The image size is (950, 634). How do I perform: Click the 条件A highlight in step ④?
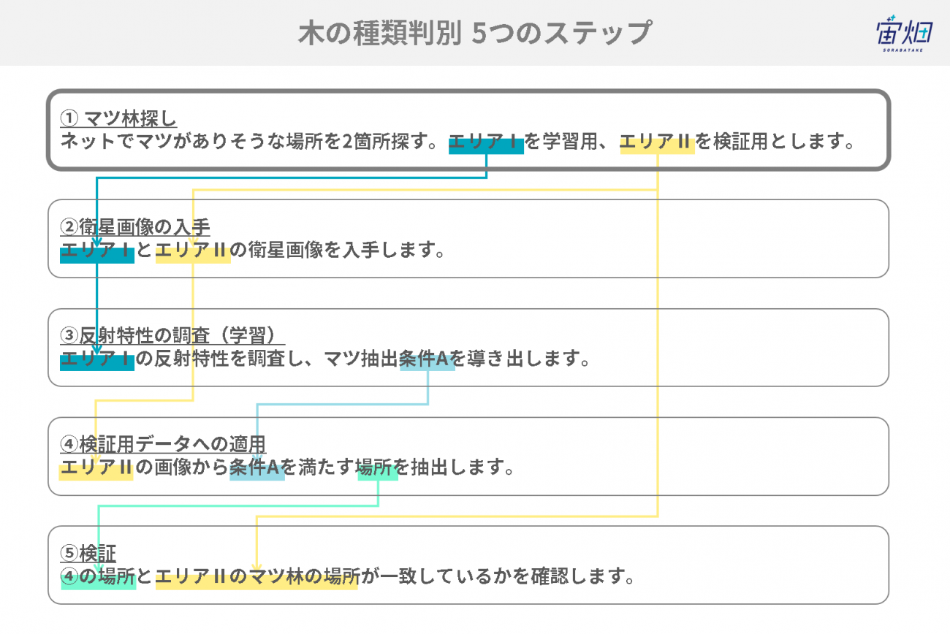(256, 468)
